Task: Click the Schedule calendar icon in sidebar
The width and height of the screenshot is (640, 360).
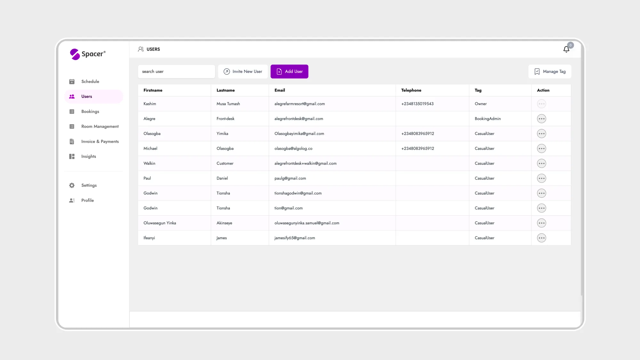Action: 72,82
